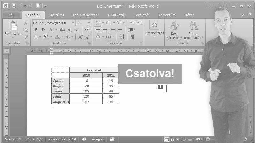Click the Increase indent icon
The height and width of the screenshot is (143, 255).
[x=140, y=23]
